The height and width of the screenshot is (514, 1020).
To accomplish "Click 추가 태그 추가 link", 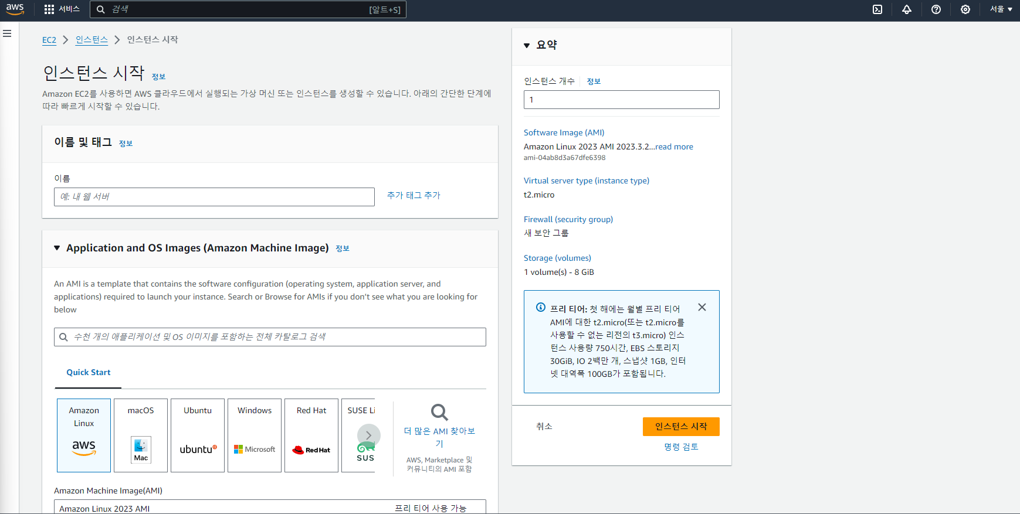I will tap(414, 196).
